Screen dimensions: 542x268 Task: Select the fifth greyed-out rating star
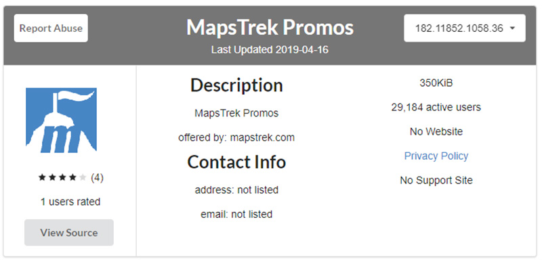pyautogui.click(x=82, y=177)
